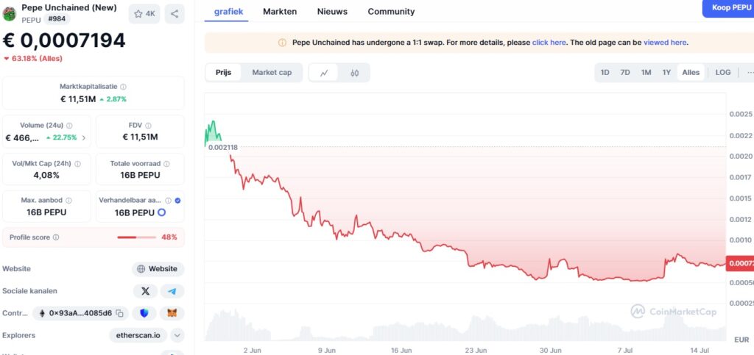
Task: Click the blue shield security icon
Action: coord(145,313)
